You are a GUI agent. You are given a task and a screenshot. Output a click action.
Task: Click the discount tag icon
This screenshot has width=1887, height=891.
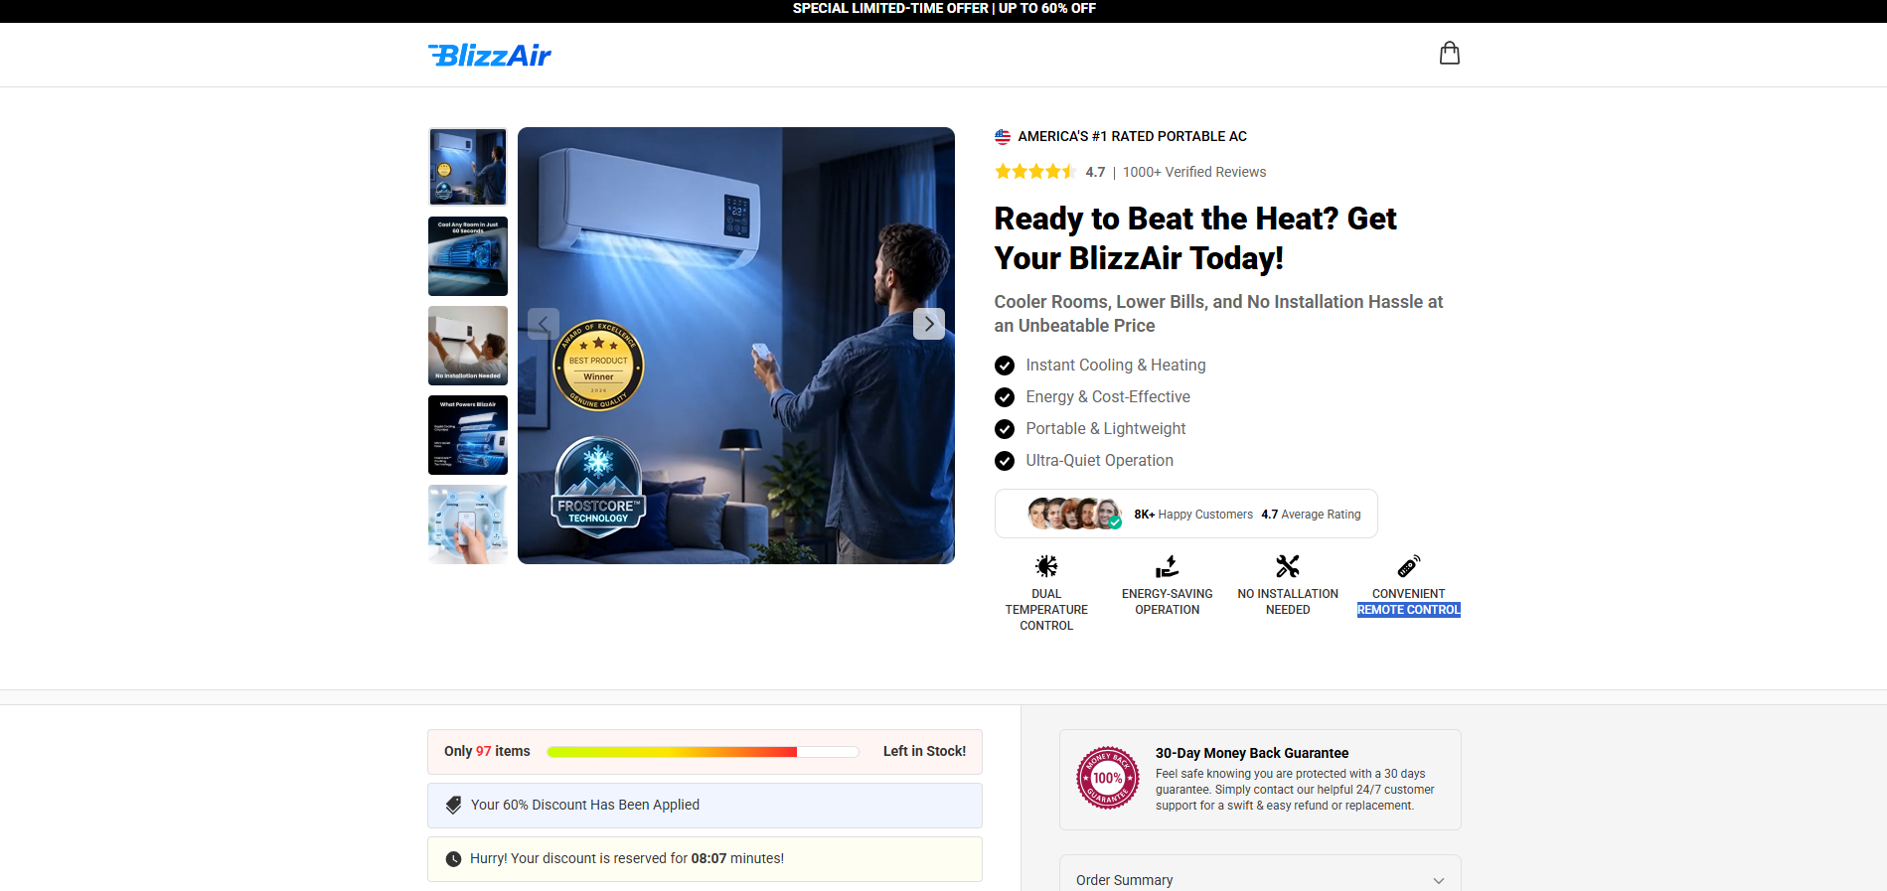point(453,805)
